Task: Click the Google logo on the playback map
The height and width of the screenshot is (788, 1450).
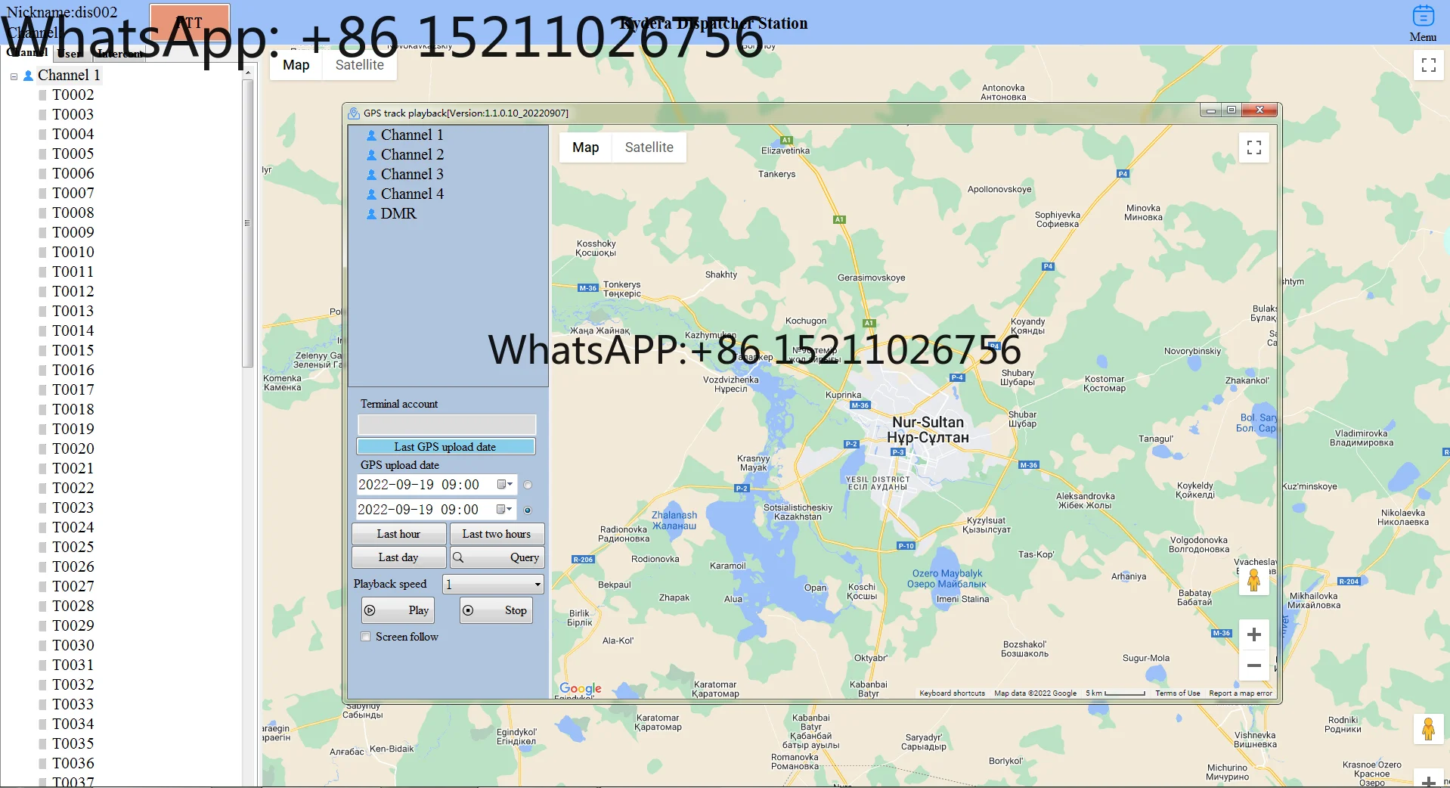Action: (x=581, y=688)
